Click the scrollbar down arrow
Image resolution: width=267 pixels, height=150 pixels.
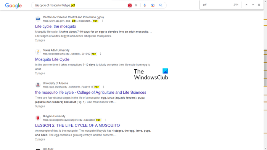[265, 148]
